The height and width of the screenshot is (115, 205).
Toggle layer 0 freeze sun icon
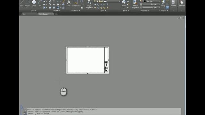(97, 1)
